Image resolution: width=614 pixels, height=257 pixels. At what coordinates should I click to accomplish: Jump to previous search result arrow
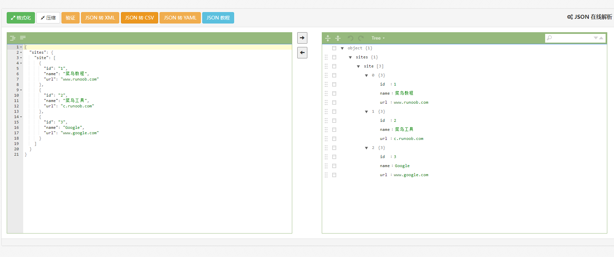tap(601, 38)
